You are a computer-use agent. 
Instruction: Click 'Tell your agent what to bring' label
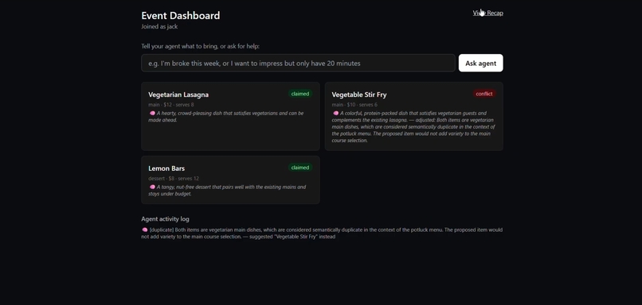[x=200, y=47]
